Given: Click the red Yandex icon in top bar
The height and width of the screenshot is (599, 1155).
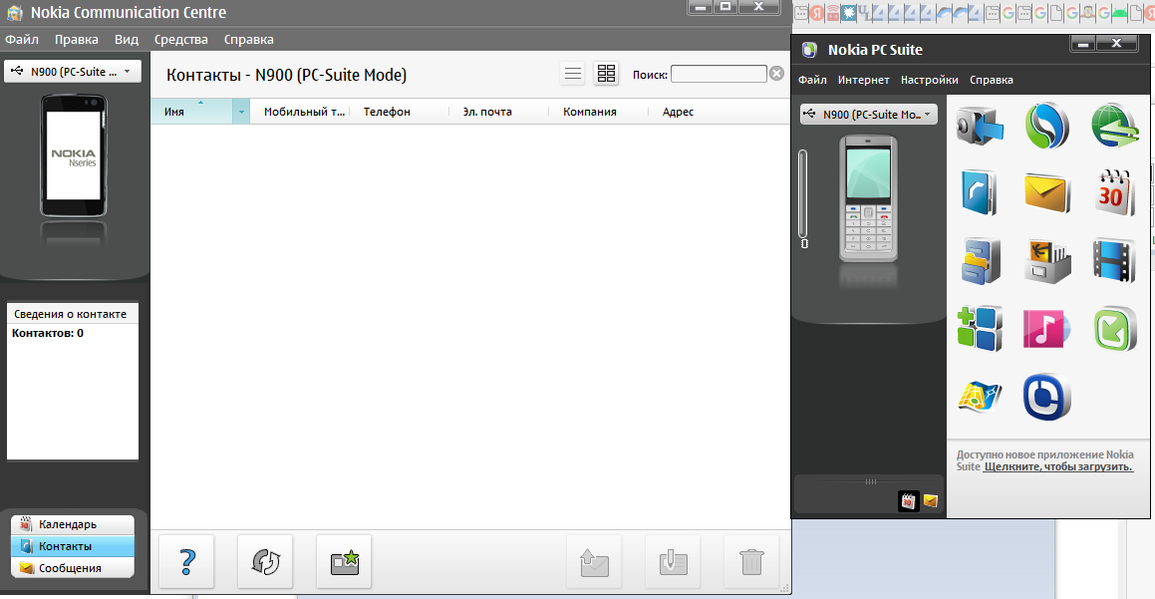Looking at the screenshot, I should click(x=816, y=13).
